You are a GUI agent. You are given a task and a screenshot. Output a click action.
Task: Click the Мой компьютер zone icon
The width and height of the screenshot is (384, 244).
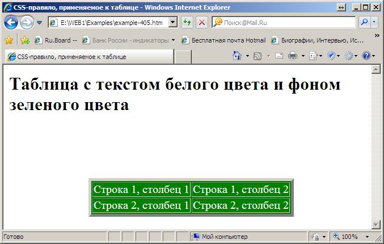click(x=196, y=237)
